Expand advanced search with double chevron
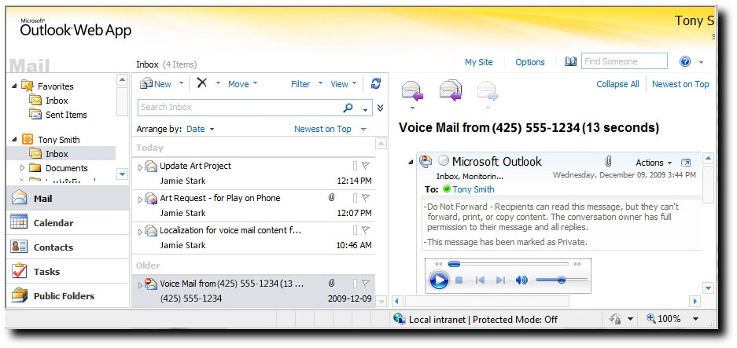737x348 pixels. click(x=380, y=108)
